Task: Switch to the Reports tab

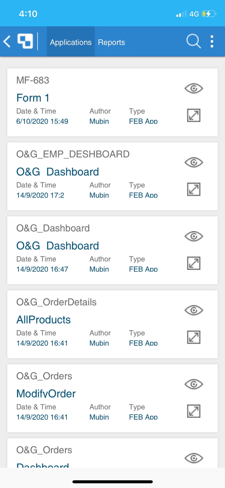Action: click(x=111, y=42)
